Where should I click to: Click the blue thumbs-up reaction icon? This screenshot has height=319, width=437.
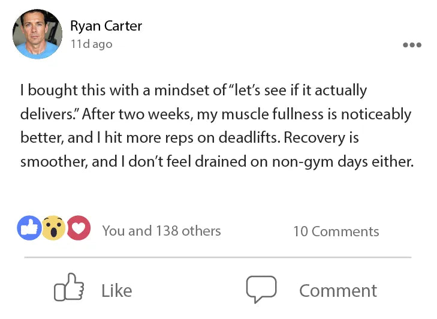29,228
